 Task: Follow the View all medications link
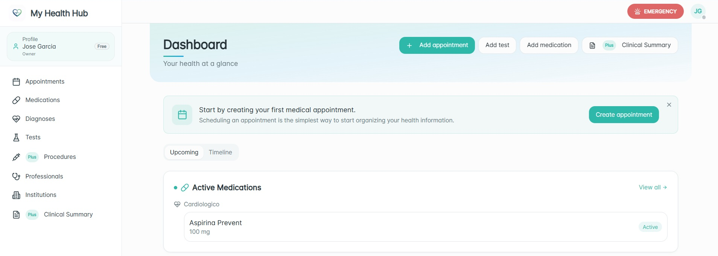click(x=653, y=187)
